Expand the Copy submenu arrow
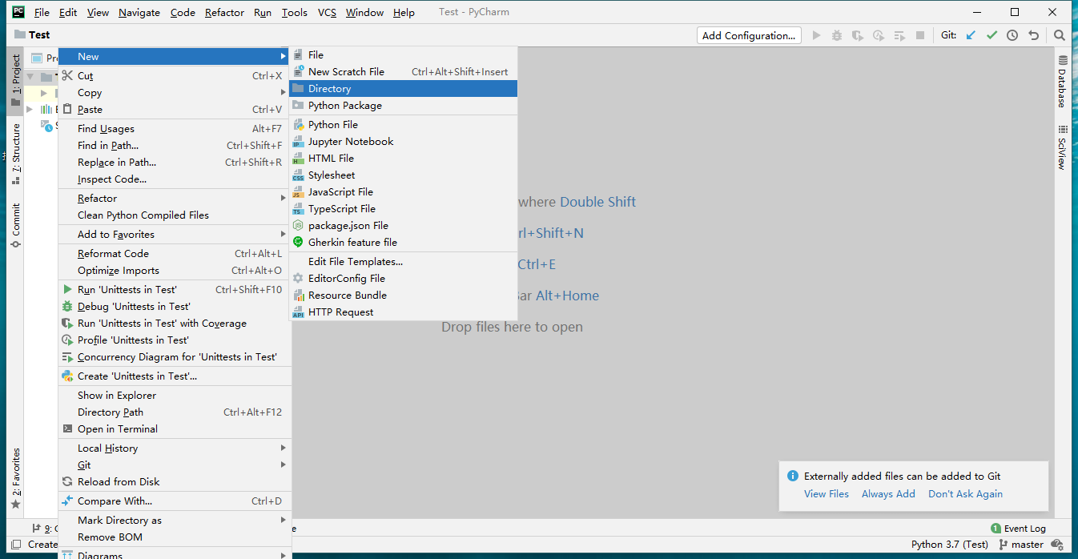 point(283,93)
